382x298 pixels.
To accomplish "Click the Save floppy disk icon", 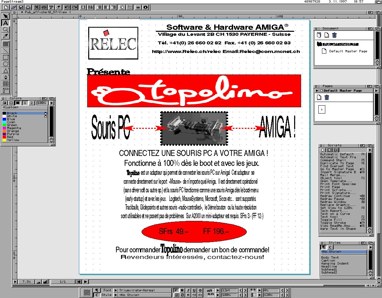I will [x=21, y=7].
